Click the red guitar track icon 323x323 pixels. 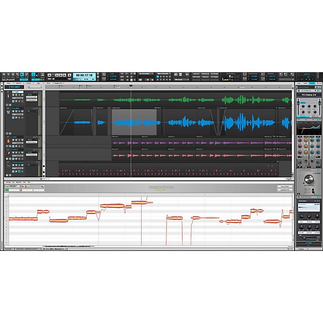pyautogui.click(x=8, y=153)
